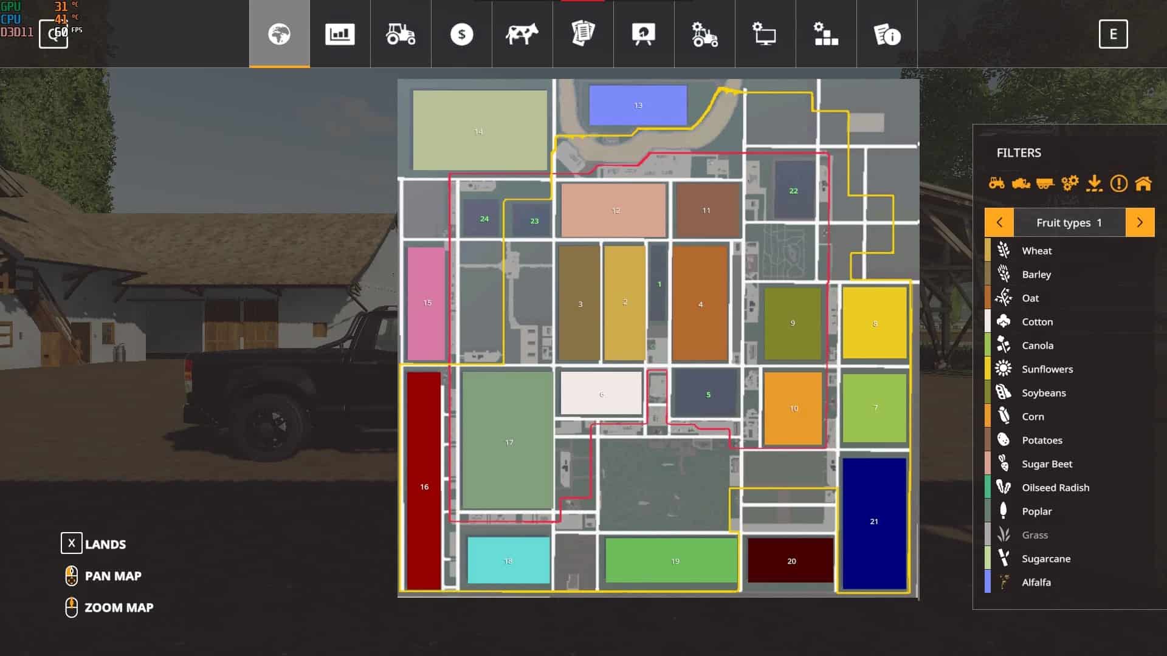This screenshot has height=656, width=1167.
Task: Go to previous Fruit types filter page
Action: pos(999,222)
